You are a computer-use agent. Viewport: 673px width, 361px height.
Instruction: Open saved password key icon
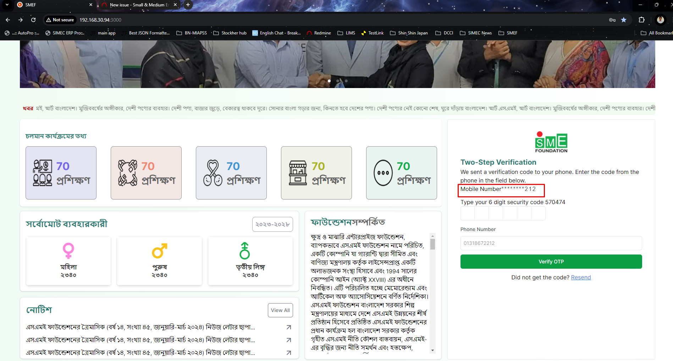(612, 20)
